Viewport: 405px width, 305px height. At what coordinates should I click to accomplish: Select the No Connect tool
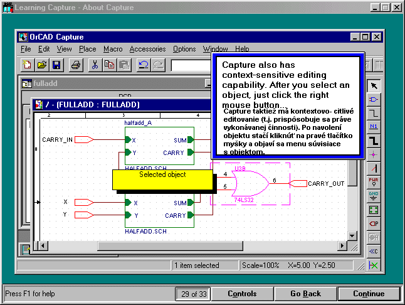click(x=374, y=265)
